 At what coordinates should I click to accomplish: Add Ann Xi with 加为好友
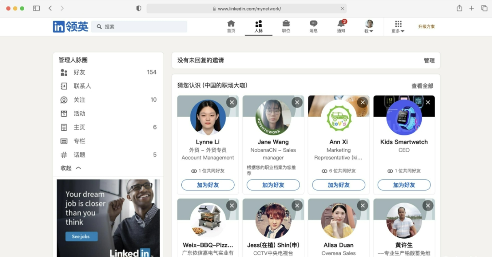click(x=338, y=185)
